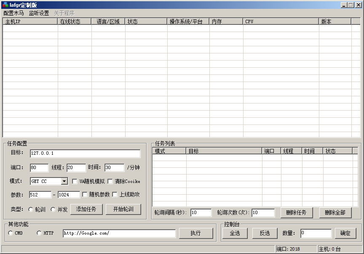Open the 监听设置 menu
Viewport: 364px width, 254px height.
click(39, 13)
